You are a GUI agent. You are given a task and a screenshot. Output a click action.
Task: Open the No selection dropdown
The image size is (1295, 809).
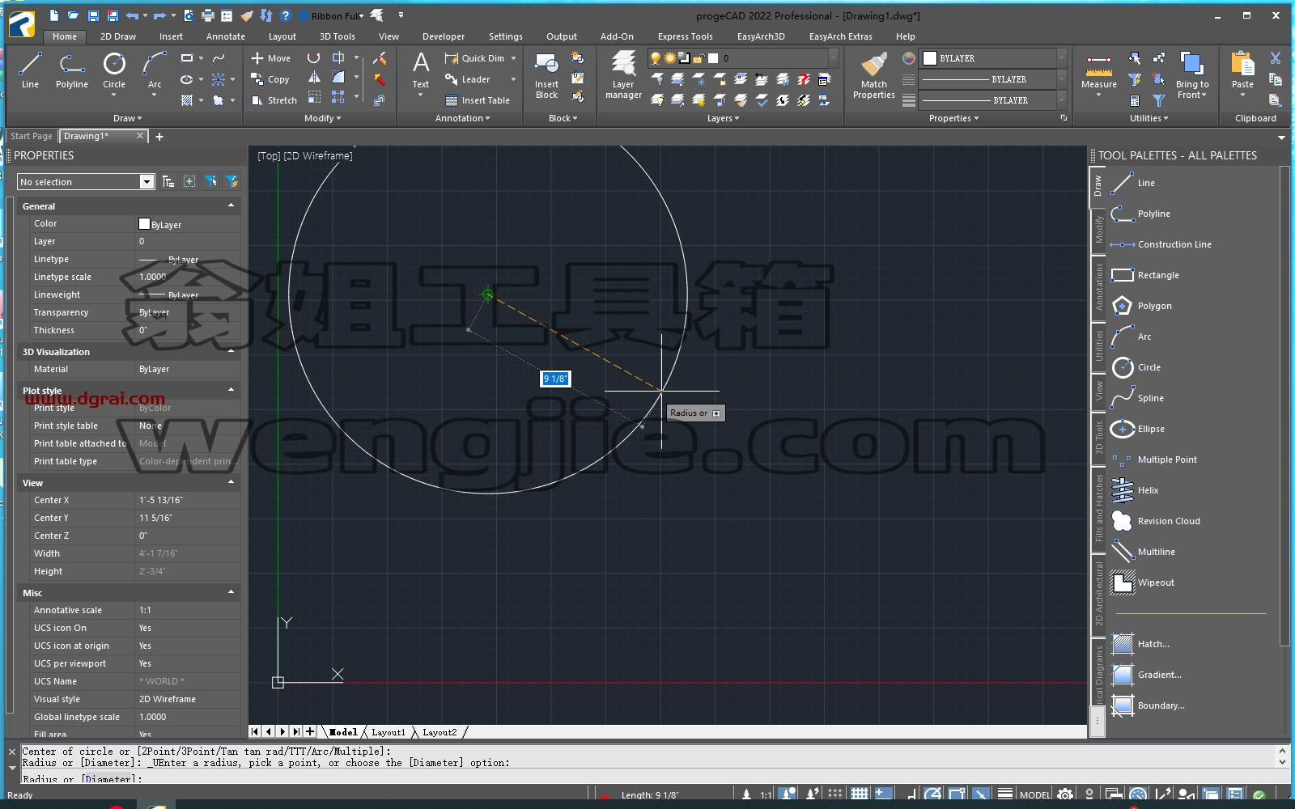point(86,182)
